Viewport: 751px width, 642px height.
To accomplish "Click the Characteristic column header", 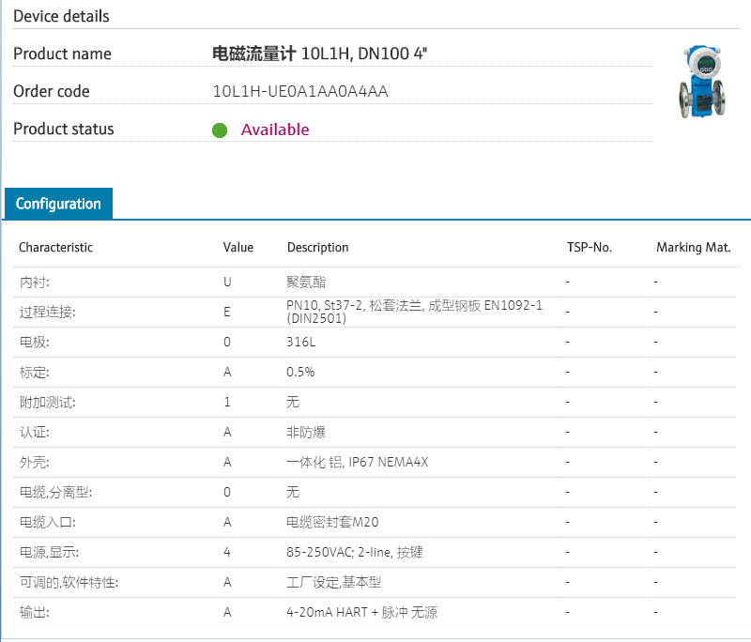I will (56, 248).
